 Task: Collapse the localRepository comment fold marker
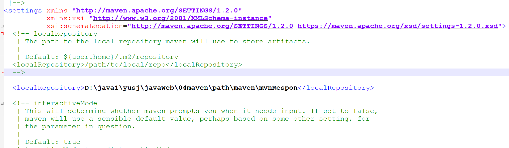(2, 34)
